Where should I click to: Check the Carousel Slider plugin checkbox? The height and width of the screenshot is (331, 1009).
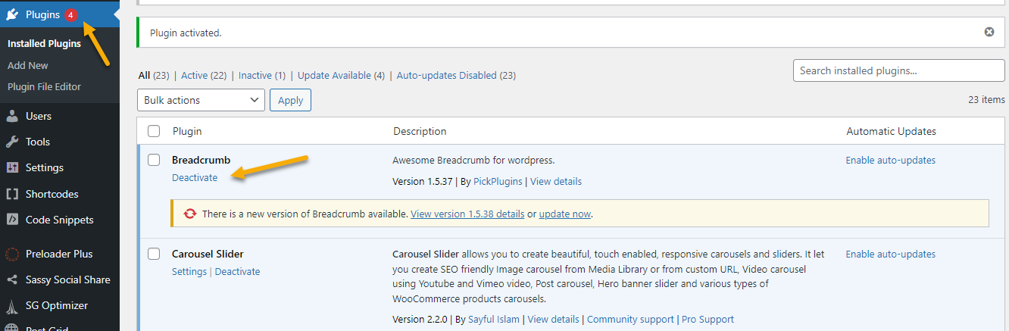[154, 254]
